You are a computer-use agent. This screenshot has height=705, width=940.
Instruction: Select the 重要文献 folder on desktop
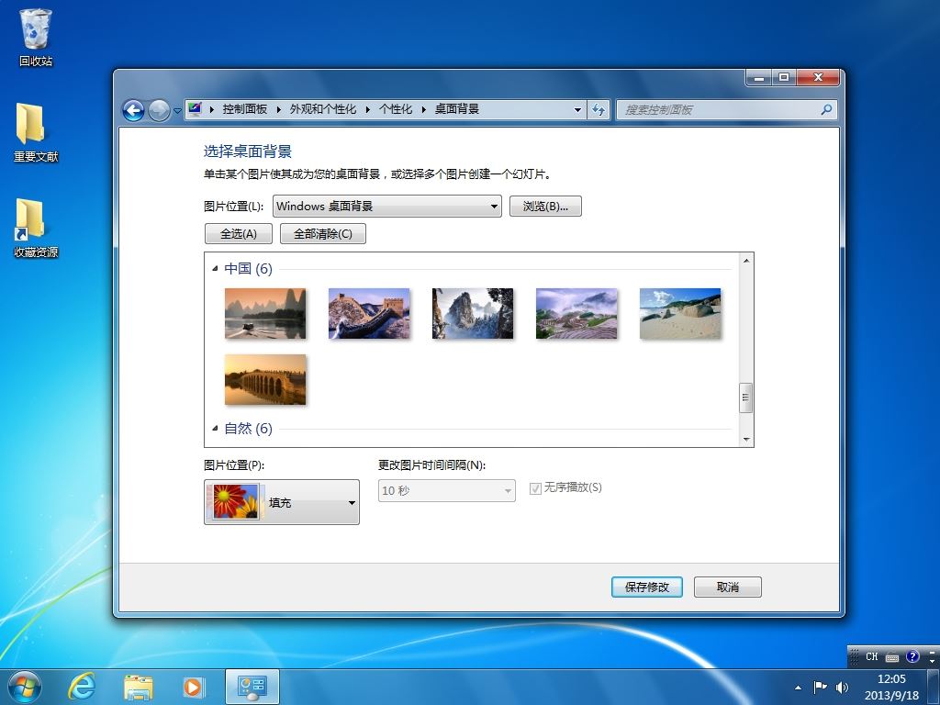36,132
